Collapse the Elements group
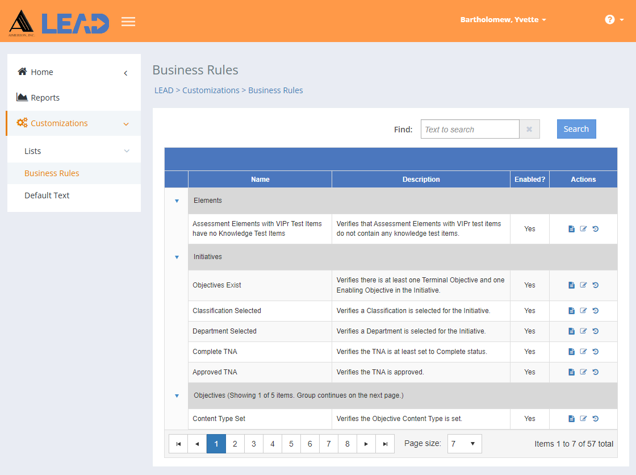This screenshot has height=475, width=636. (x=177, y=201)
